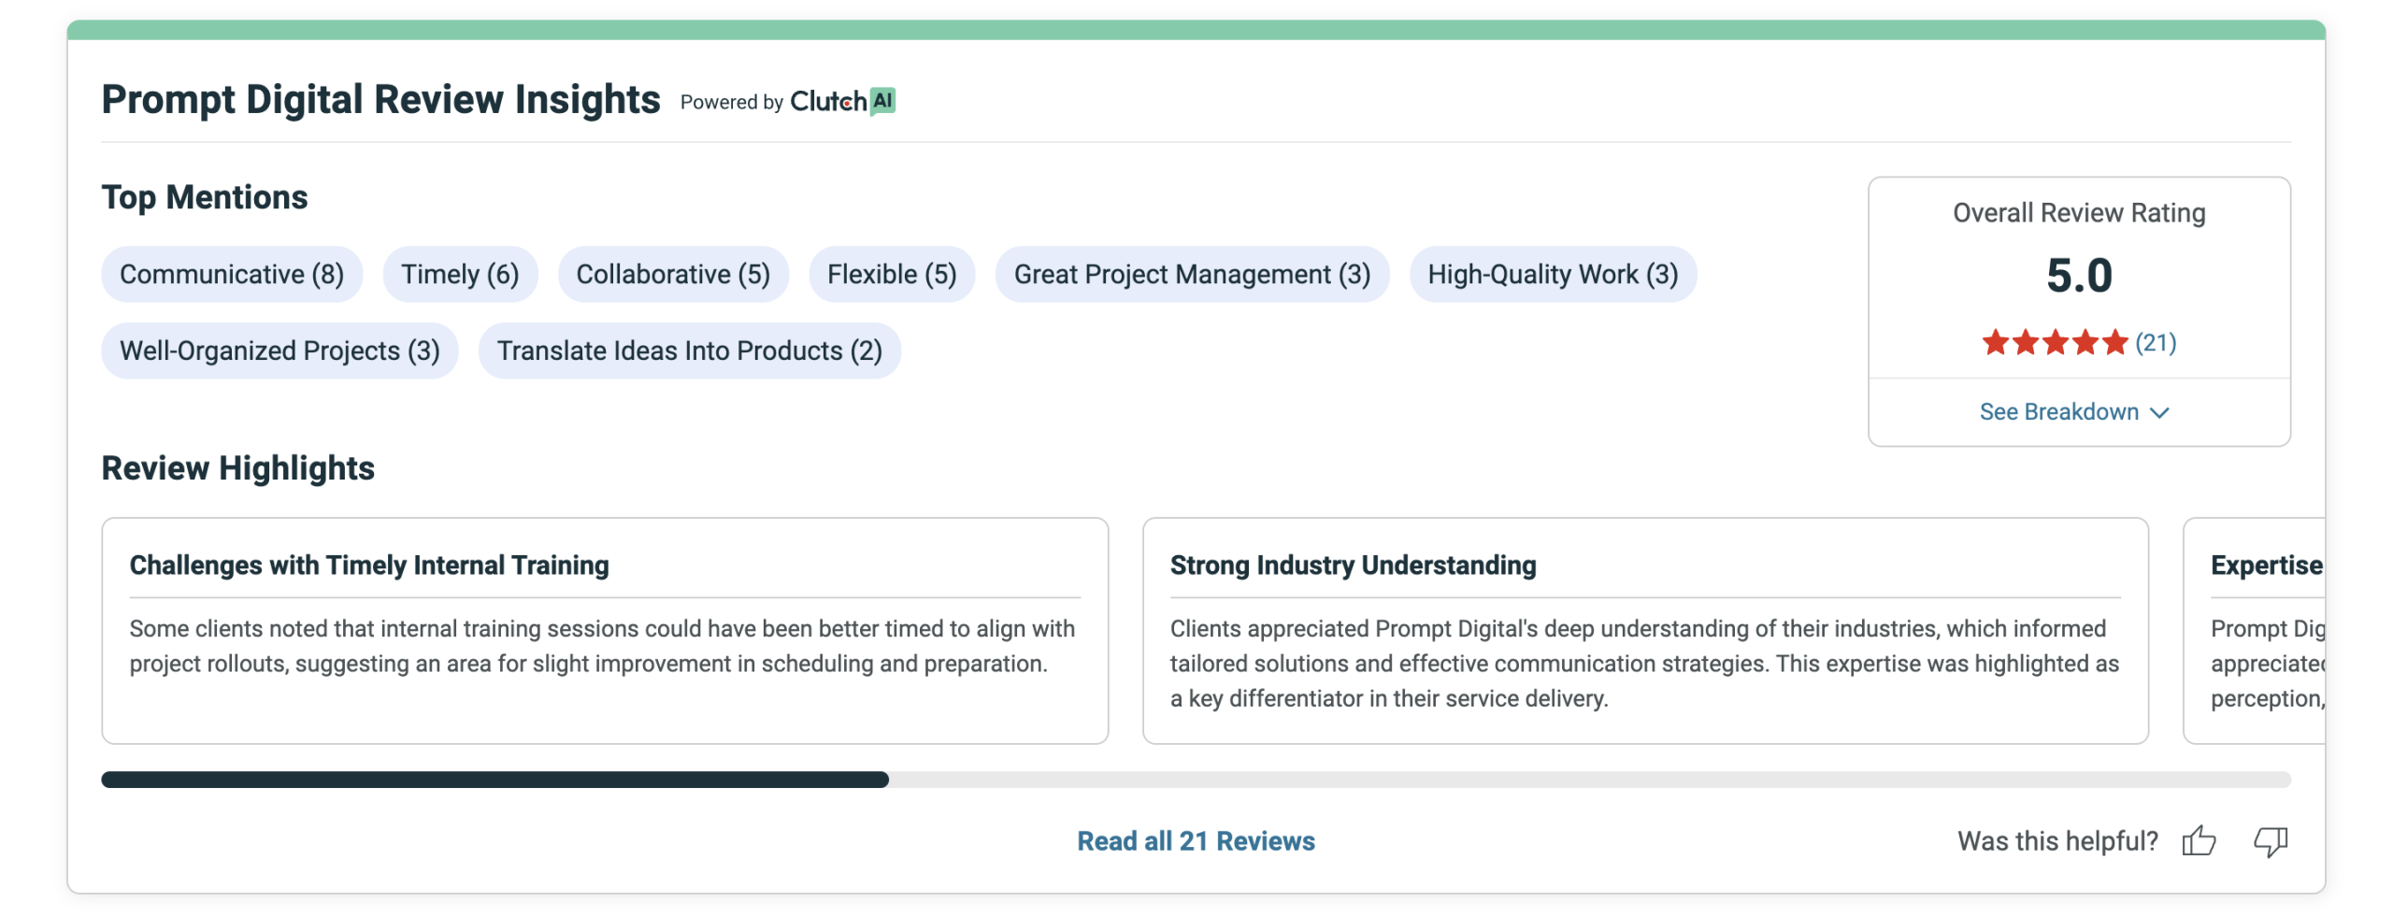Open the Strong Industry Understanding card
2393x916 pixels.
[1645, 631]
